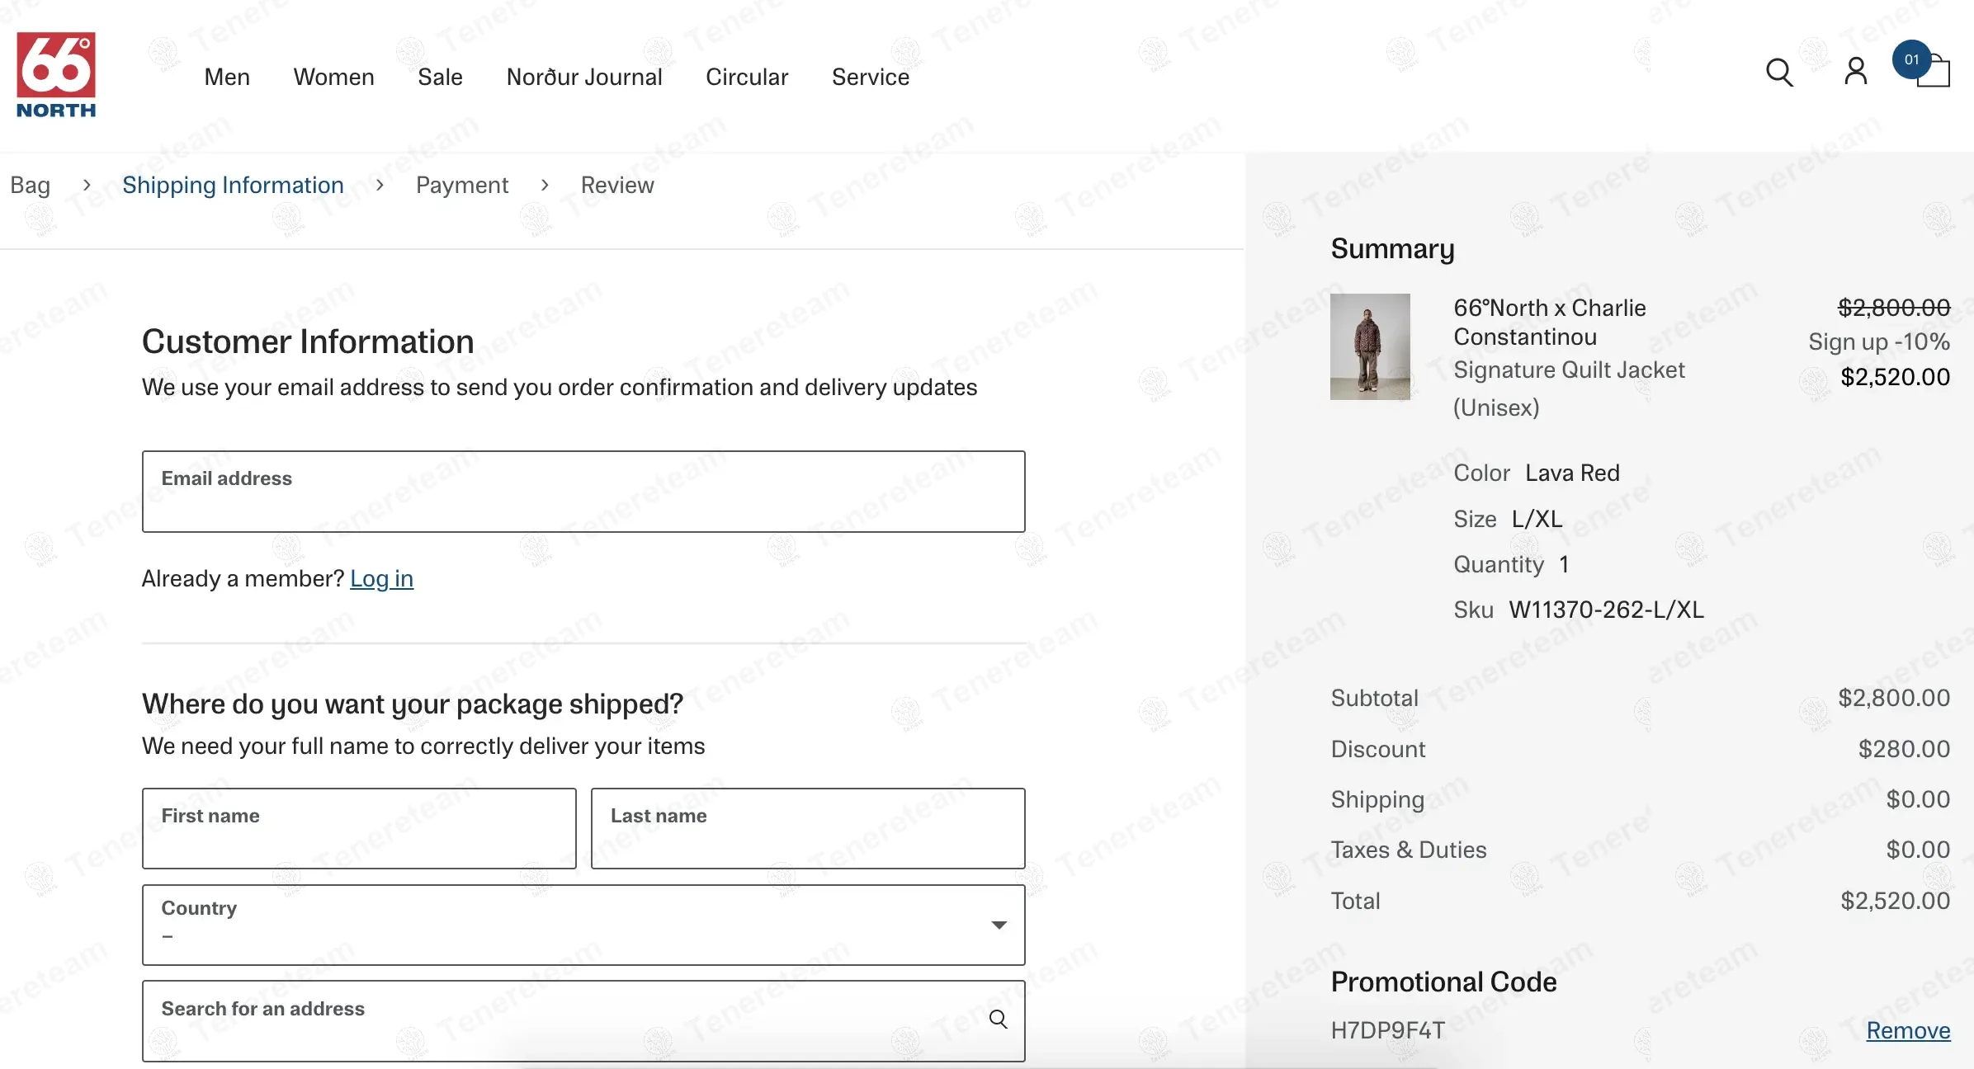
Task: Open the search magnifier icon in header
Action: pos(1778,73)
